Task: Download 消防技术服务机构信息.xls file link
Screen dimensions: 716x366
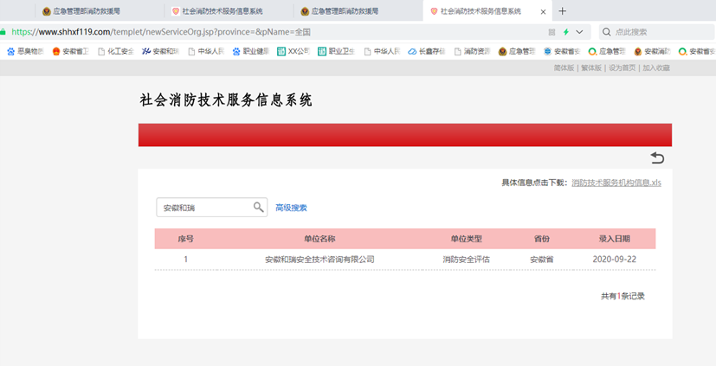Action: (616, 183)
